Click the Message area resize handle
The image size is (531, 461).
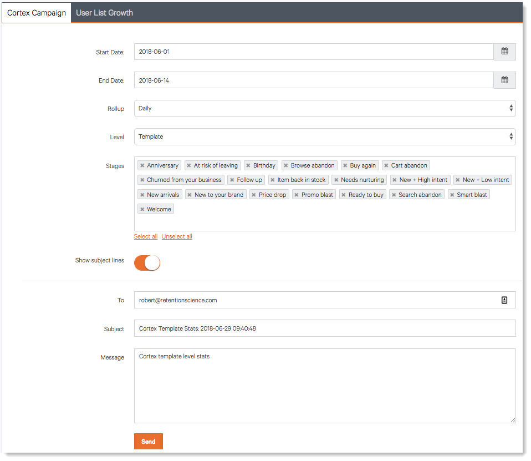coord(513,421)
